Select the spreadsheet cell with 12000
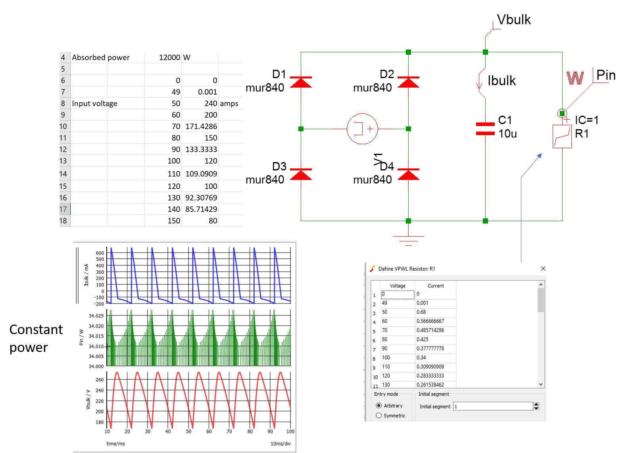 coord(163,57)
